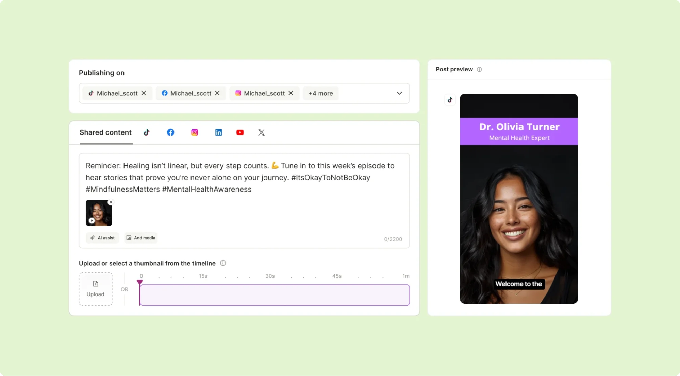Viewport: 680px width, 376px height.
Task: Click the Post preview info tooltip icon
Action: click(480, 69)
